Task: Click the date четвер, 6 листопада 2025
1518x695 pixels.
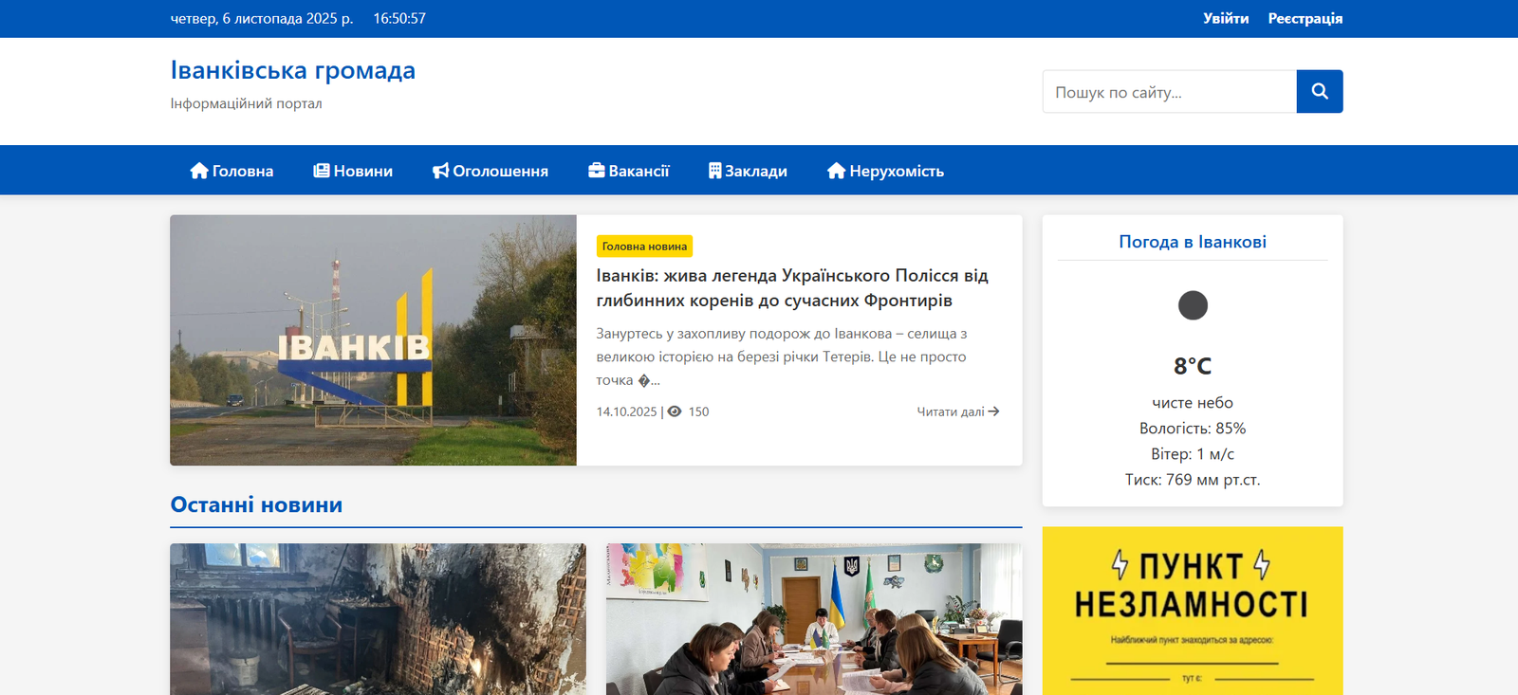Action: coord(262,18)
